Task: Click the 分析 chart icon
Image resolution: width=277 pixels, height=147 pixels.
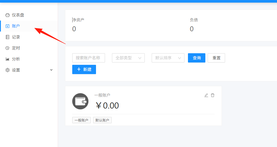Action: 8,59
